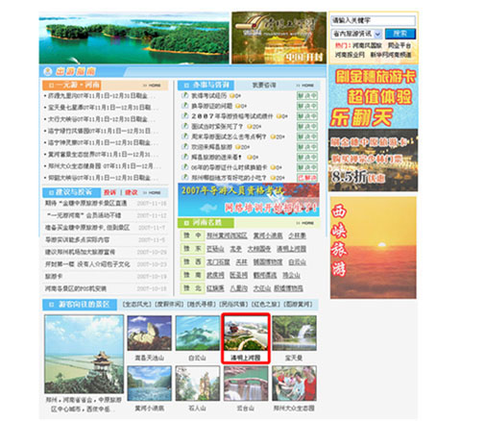Click the 2007年导游人员资格考试 training banner
This screenshot has width=484, height=421.
pyautogui.click(x=249, y=199)
